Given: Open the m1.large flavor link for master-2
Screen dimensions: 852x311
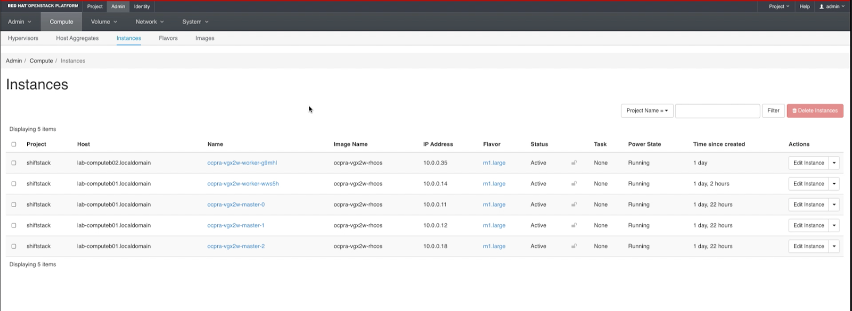Looking at the screenshot, I should tap(494, 246).
